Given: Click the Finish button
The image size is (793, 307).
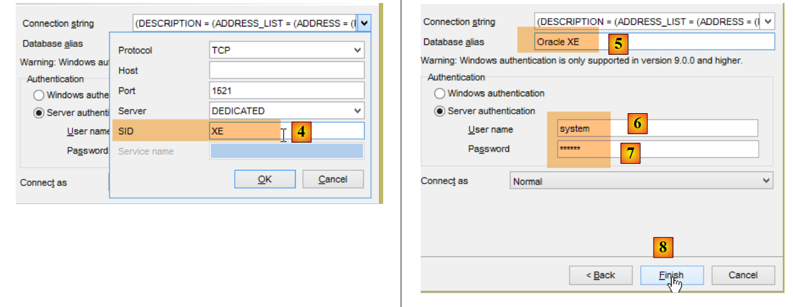Looking at the screenshot, I should click(671, 275).
